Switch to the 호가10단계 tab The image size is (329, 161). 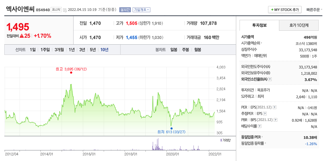coord(299,25)
